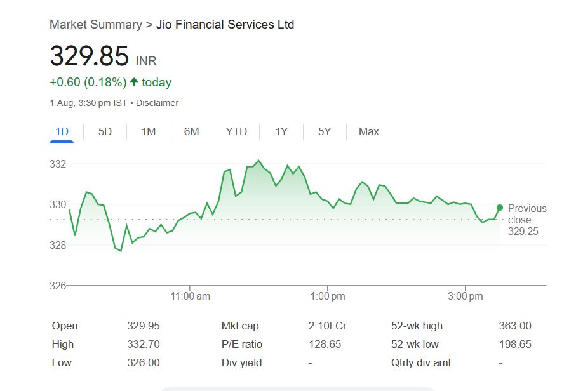Image resolution: width=583 pixels, height=391 pixels.
Task: Click the 11:00 am axis label
Action: coord(191,296)
